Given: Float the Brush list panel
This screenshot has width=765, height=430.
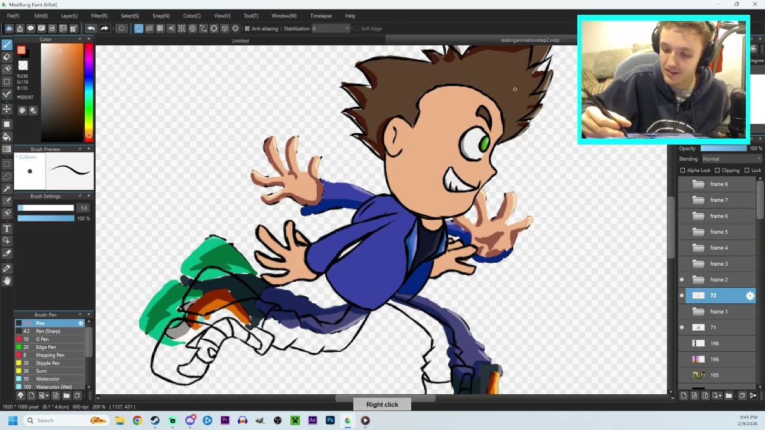Looking at the screenshot, I should [x=80, y=315].
